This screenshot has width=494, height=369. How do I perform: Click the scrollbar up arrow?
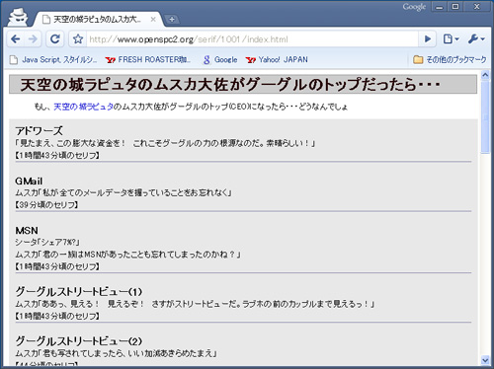(x=485, y=75)
